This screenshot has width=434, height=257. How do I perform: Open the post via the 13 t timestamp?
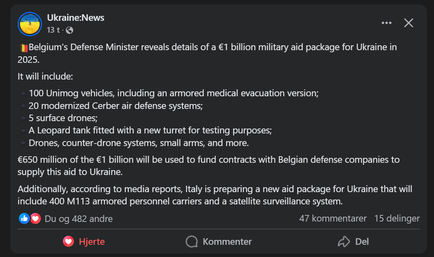(x=53, y=30)
